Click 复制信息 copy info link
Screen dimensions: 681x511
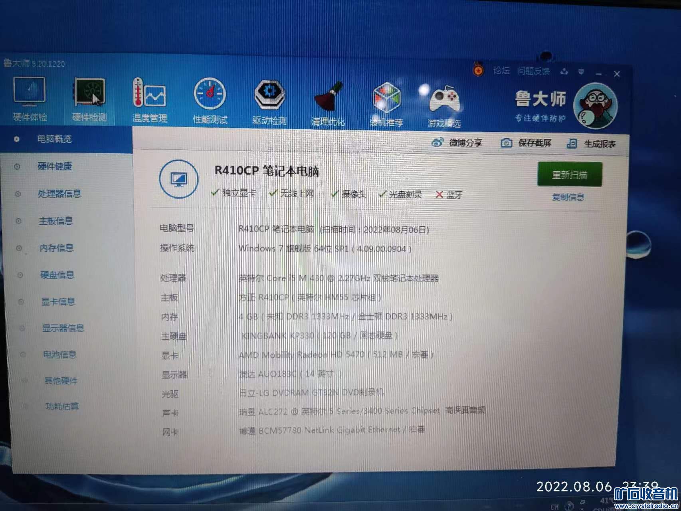point(568,197)
